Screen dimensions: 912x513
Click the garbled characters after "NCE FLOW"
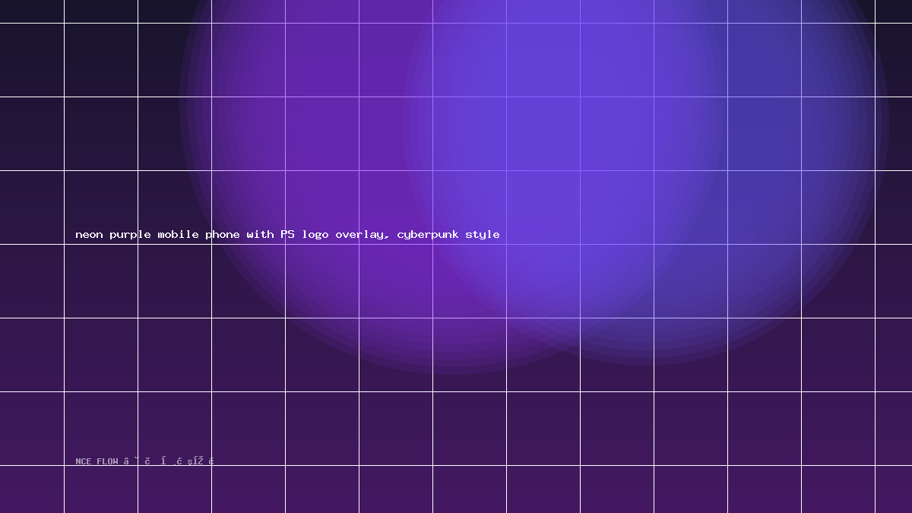(169, 461)
